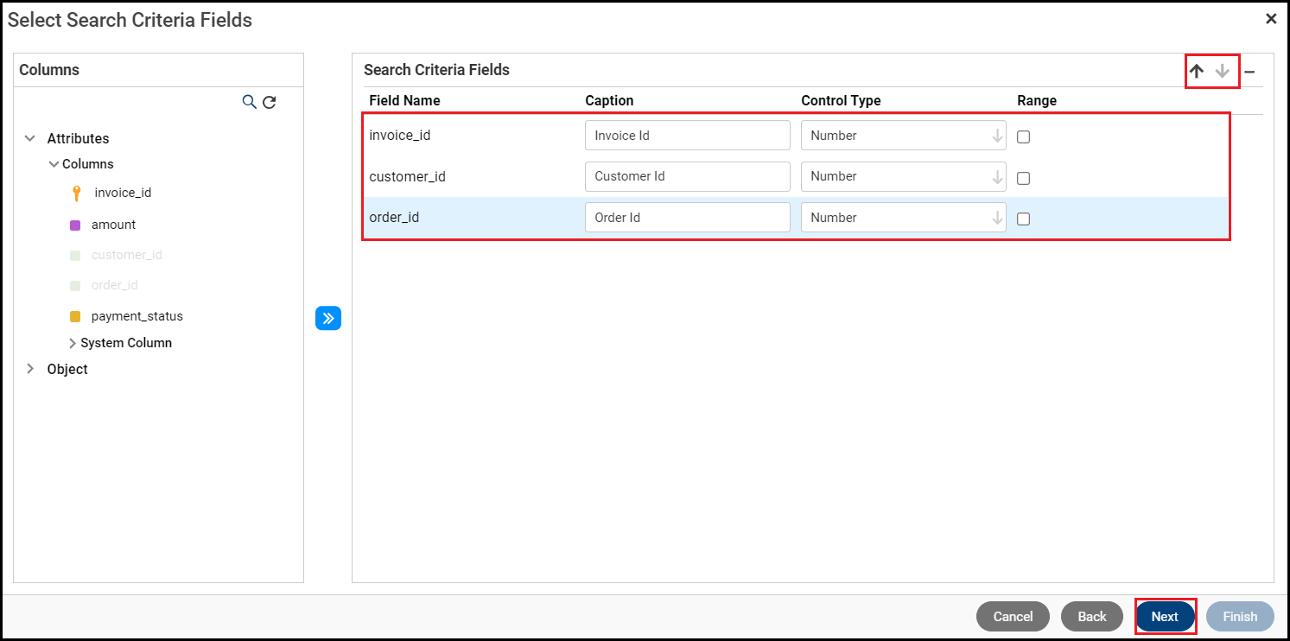The image size is (1290, 641).
Task: Click the Customer Id caption field
Action: (x=687, y=176)
